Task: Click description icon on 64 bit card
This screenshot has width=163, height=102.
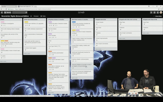Action: click(x=49, y=43)
